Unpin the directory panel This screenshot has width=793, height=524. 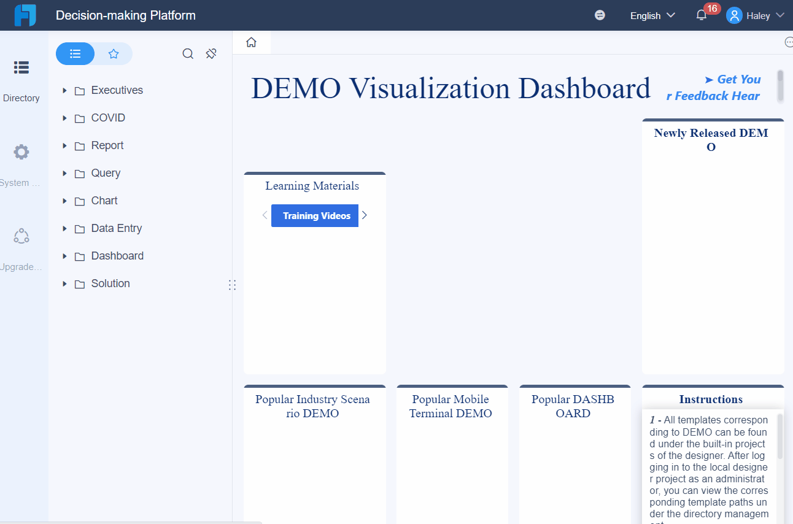pyautogui.click(x=211, y=53)
